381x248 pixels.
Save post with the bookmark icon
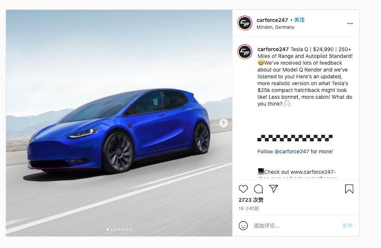click(x=349, y=189)
